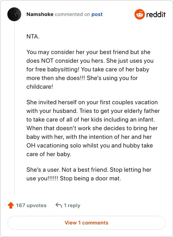Click the paragraph starting "She invited herself"
Viewport: 173px width, 237px height.
[x=93, y=128]
